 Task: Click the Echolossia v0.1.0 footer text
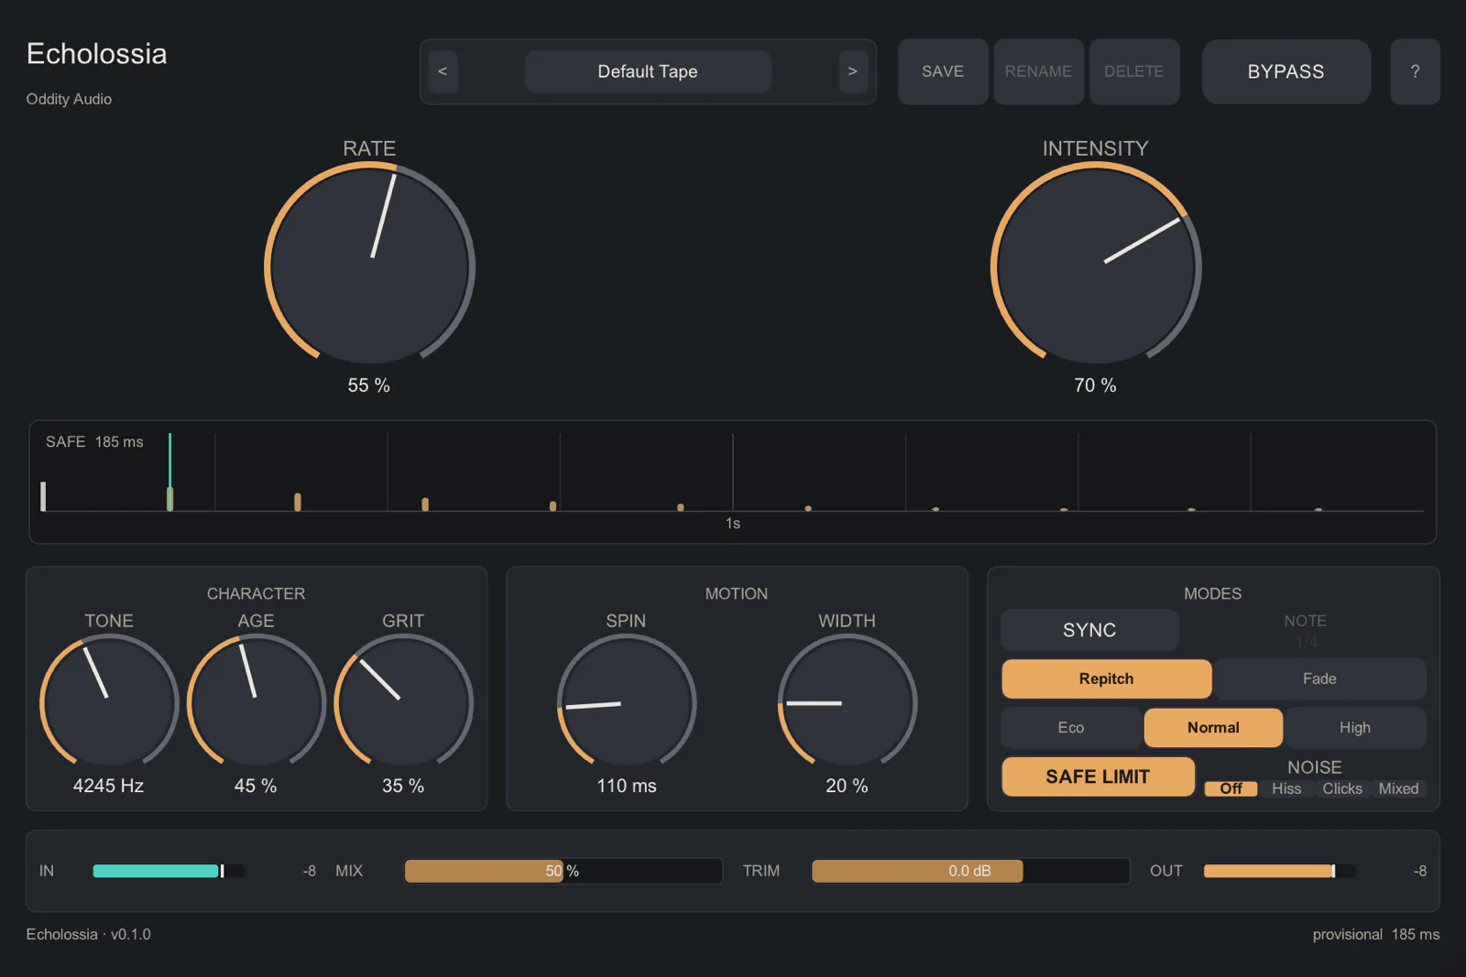tap(89, 934)
